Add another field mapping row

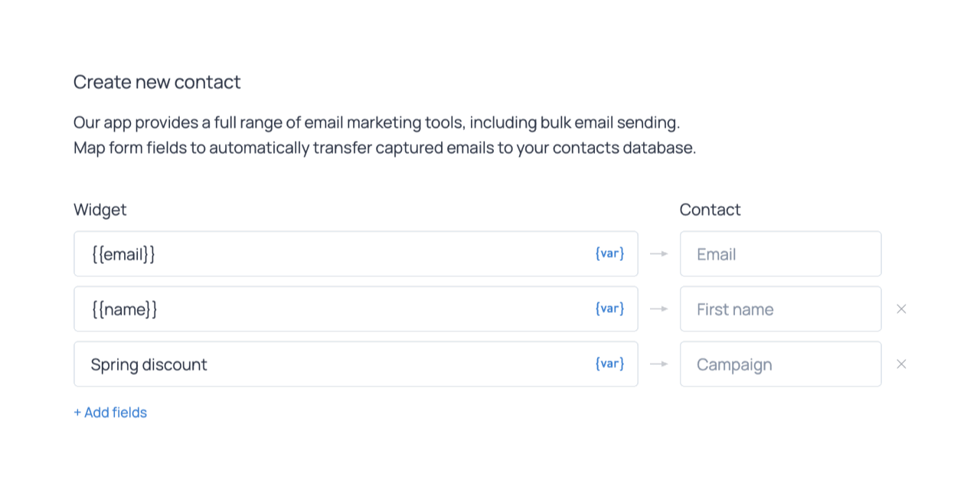(110, 413)
